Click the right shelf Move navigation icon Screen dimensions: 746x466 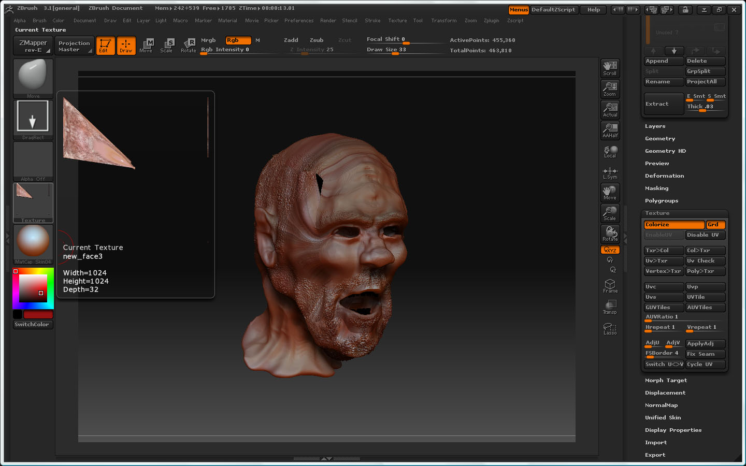coord(610,193)
